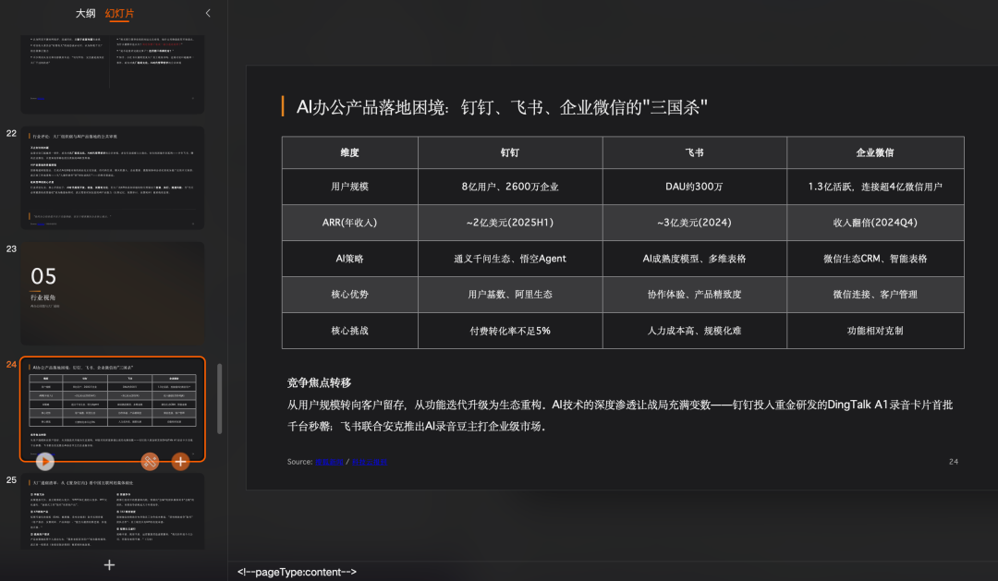The image size is (998, 581).
Task: Click the speaker notes field with pageType:content
Action: [x=613, y=572]
